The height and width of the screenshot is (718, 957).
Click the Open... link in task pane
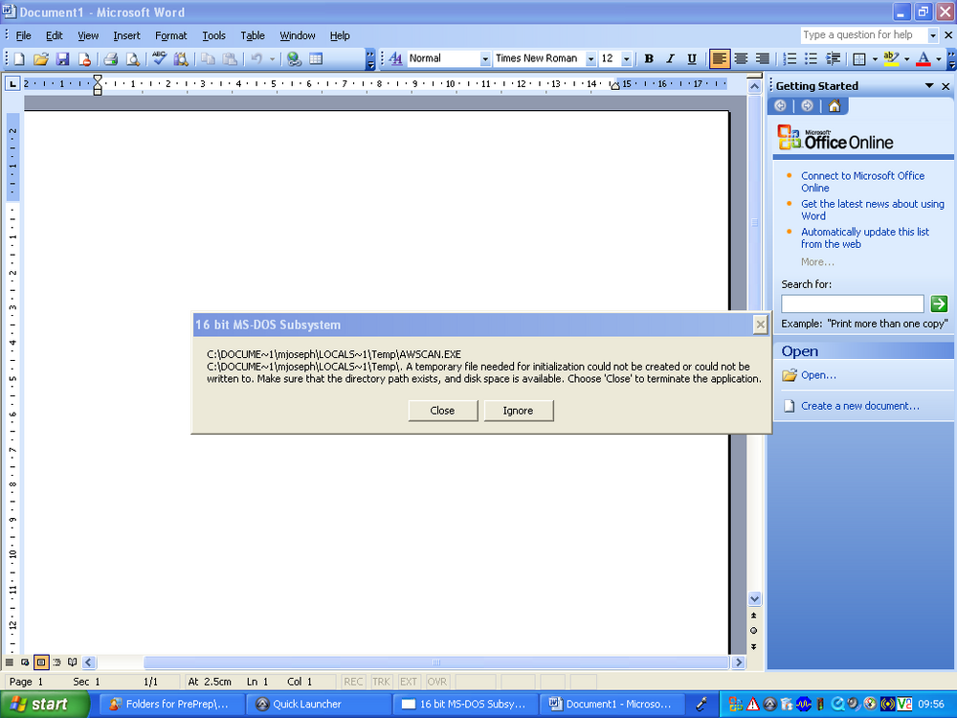tap(818, 375)
